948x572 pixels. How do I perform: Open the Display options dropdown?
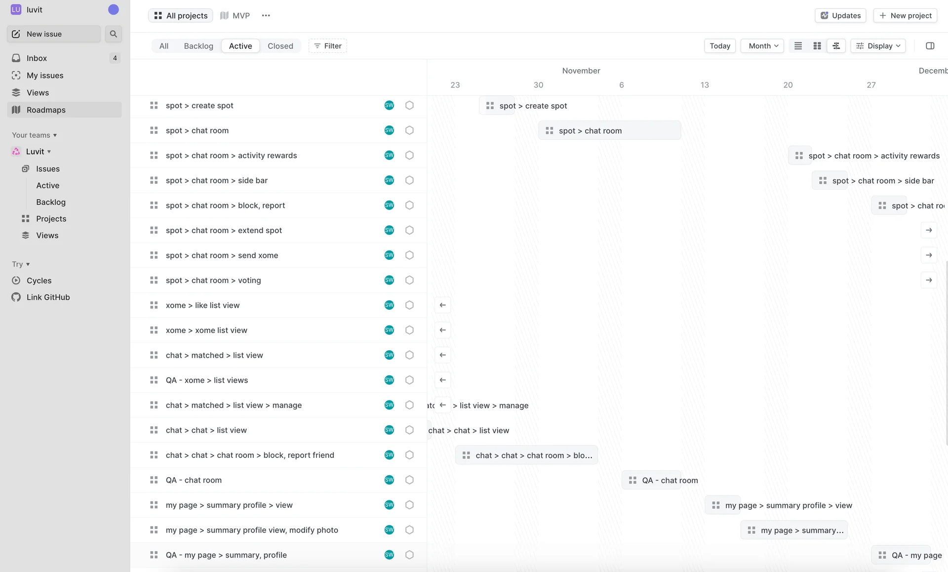[878, 46]
